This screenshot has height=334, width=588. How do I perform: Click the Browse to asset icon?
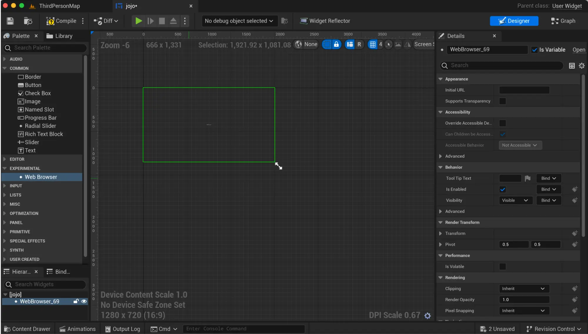[28, 21]
